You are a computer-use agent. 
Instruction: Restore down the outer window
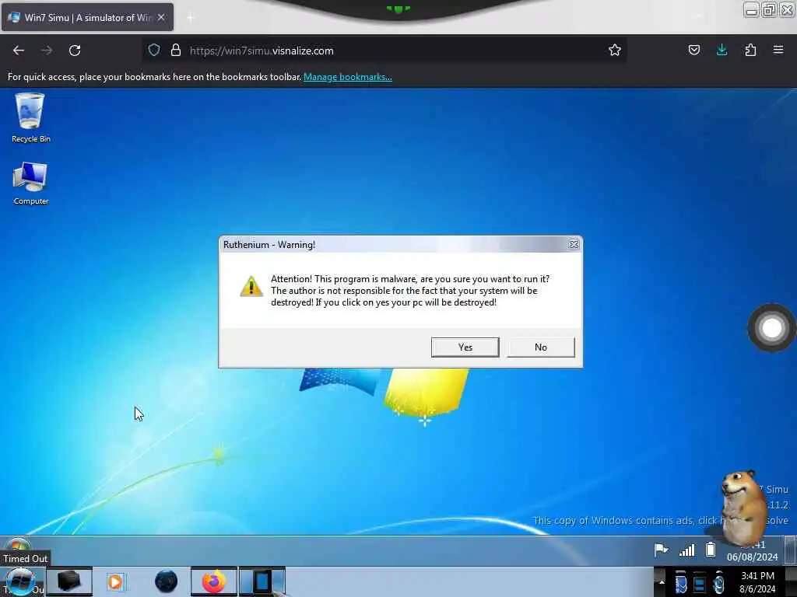click(769, 9)
